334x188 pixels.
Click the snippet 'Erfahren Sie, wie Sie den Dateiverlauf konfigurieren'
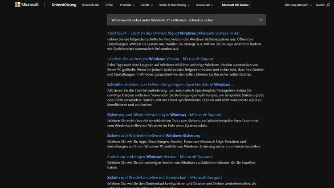pos(182,185)
